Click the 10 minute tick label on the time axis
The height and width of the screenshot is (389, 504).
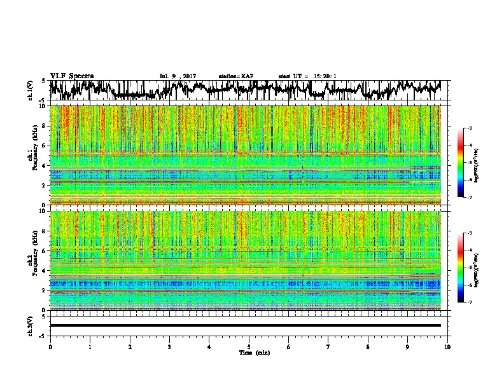click(447, 347)
